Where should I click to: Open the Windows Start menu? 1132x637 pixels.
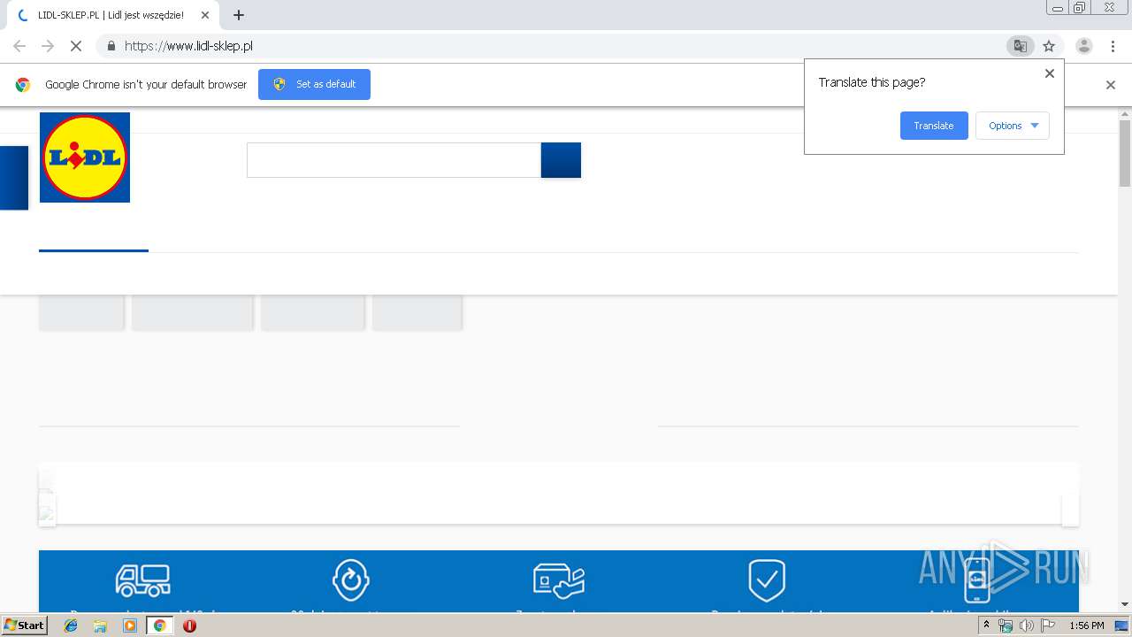[24, 625]
